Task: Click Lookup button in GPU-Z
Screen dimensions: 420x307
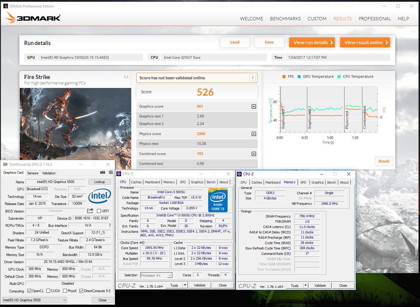Action: click(x=99, y=182)
